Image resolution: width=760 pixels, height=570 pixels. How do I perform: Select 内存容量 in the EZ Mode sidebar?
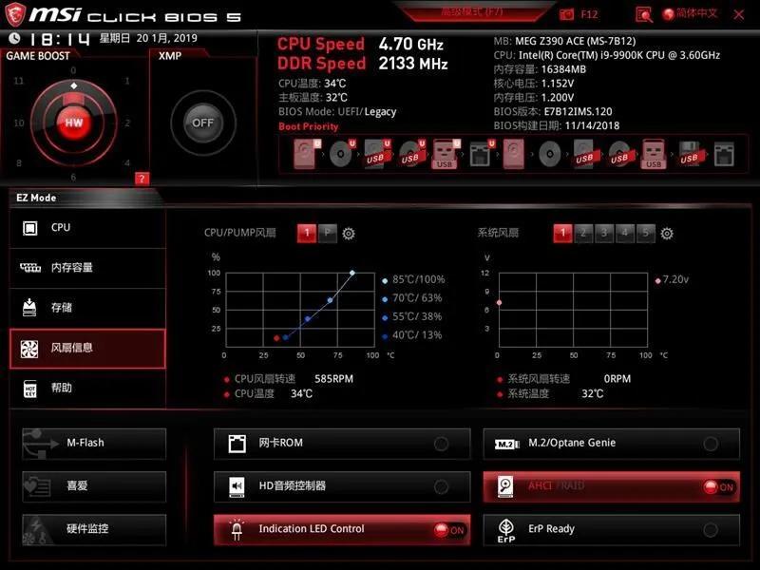click(87, 268)
